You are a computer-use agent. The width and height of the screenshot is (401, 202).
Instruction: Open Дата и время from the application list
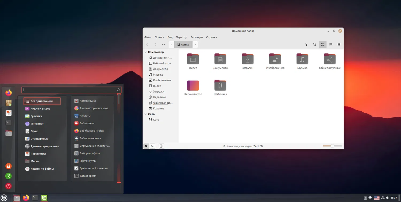(92, 176)
